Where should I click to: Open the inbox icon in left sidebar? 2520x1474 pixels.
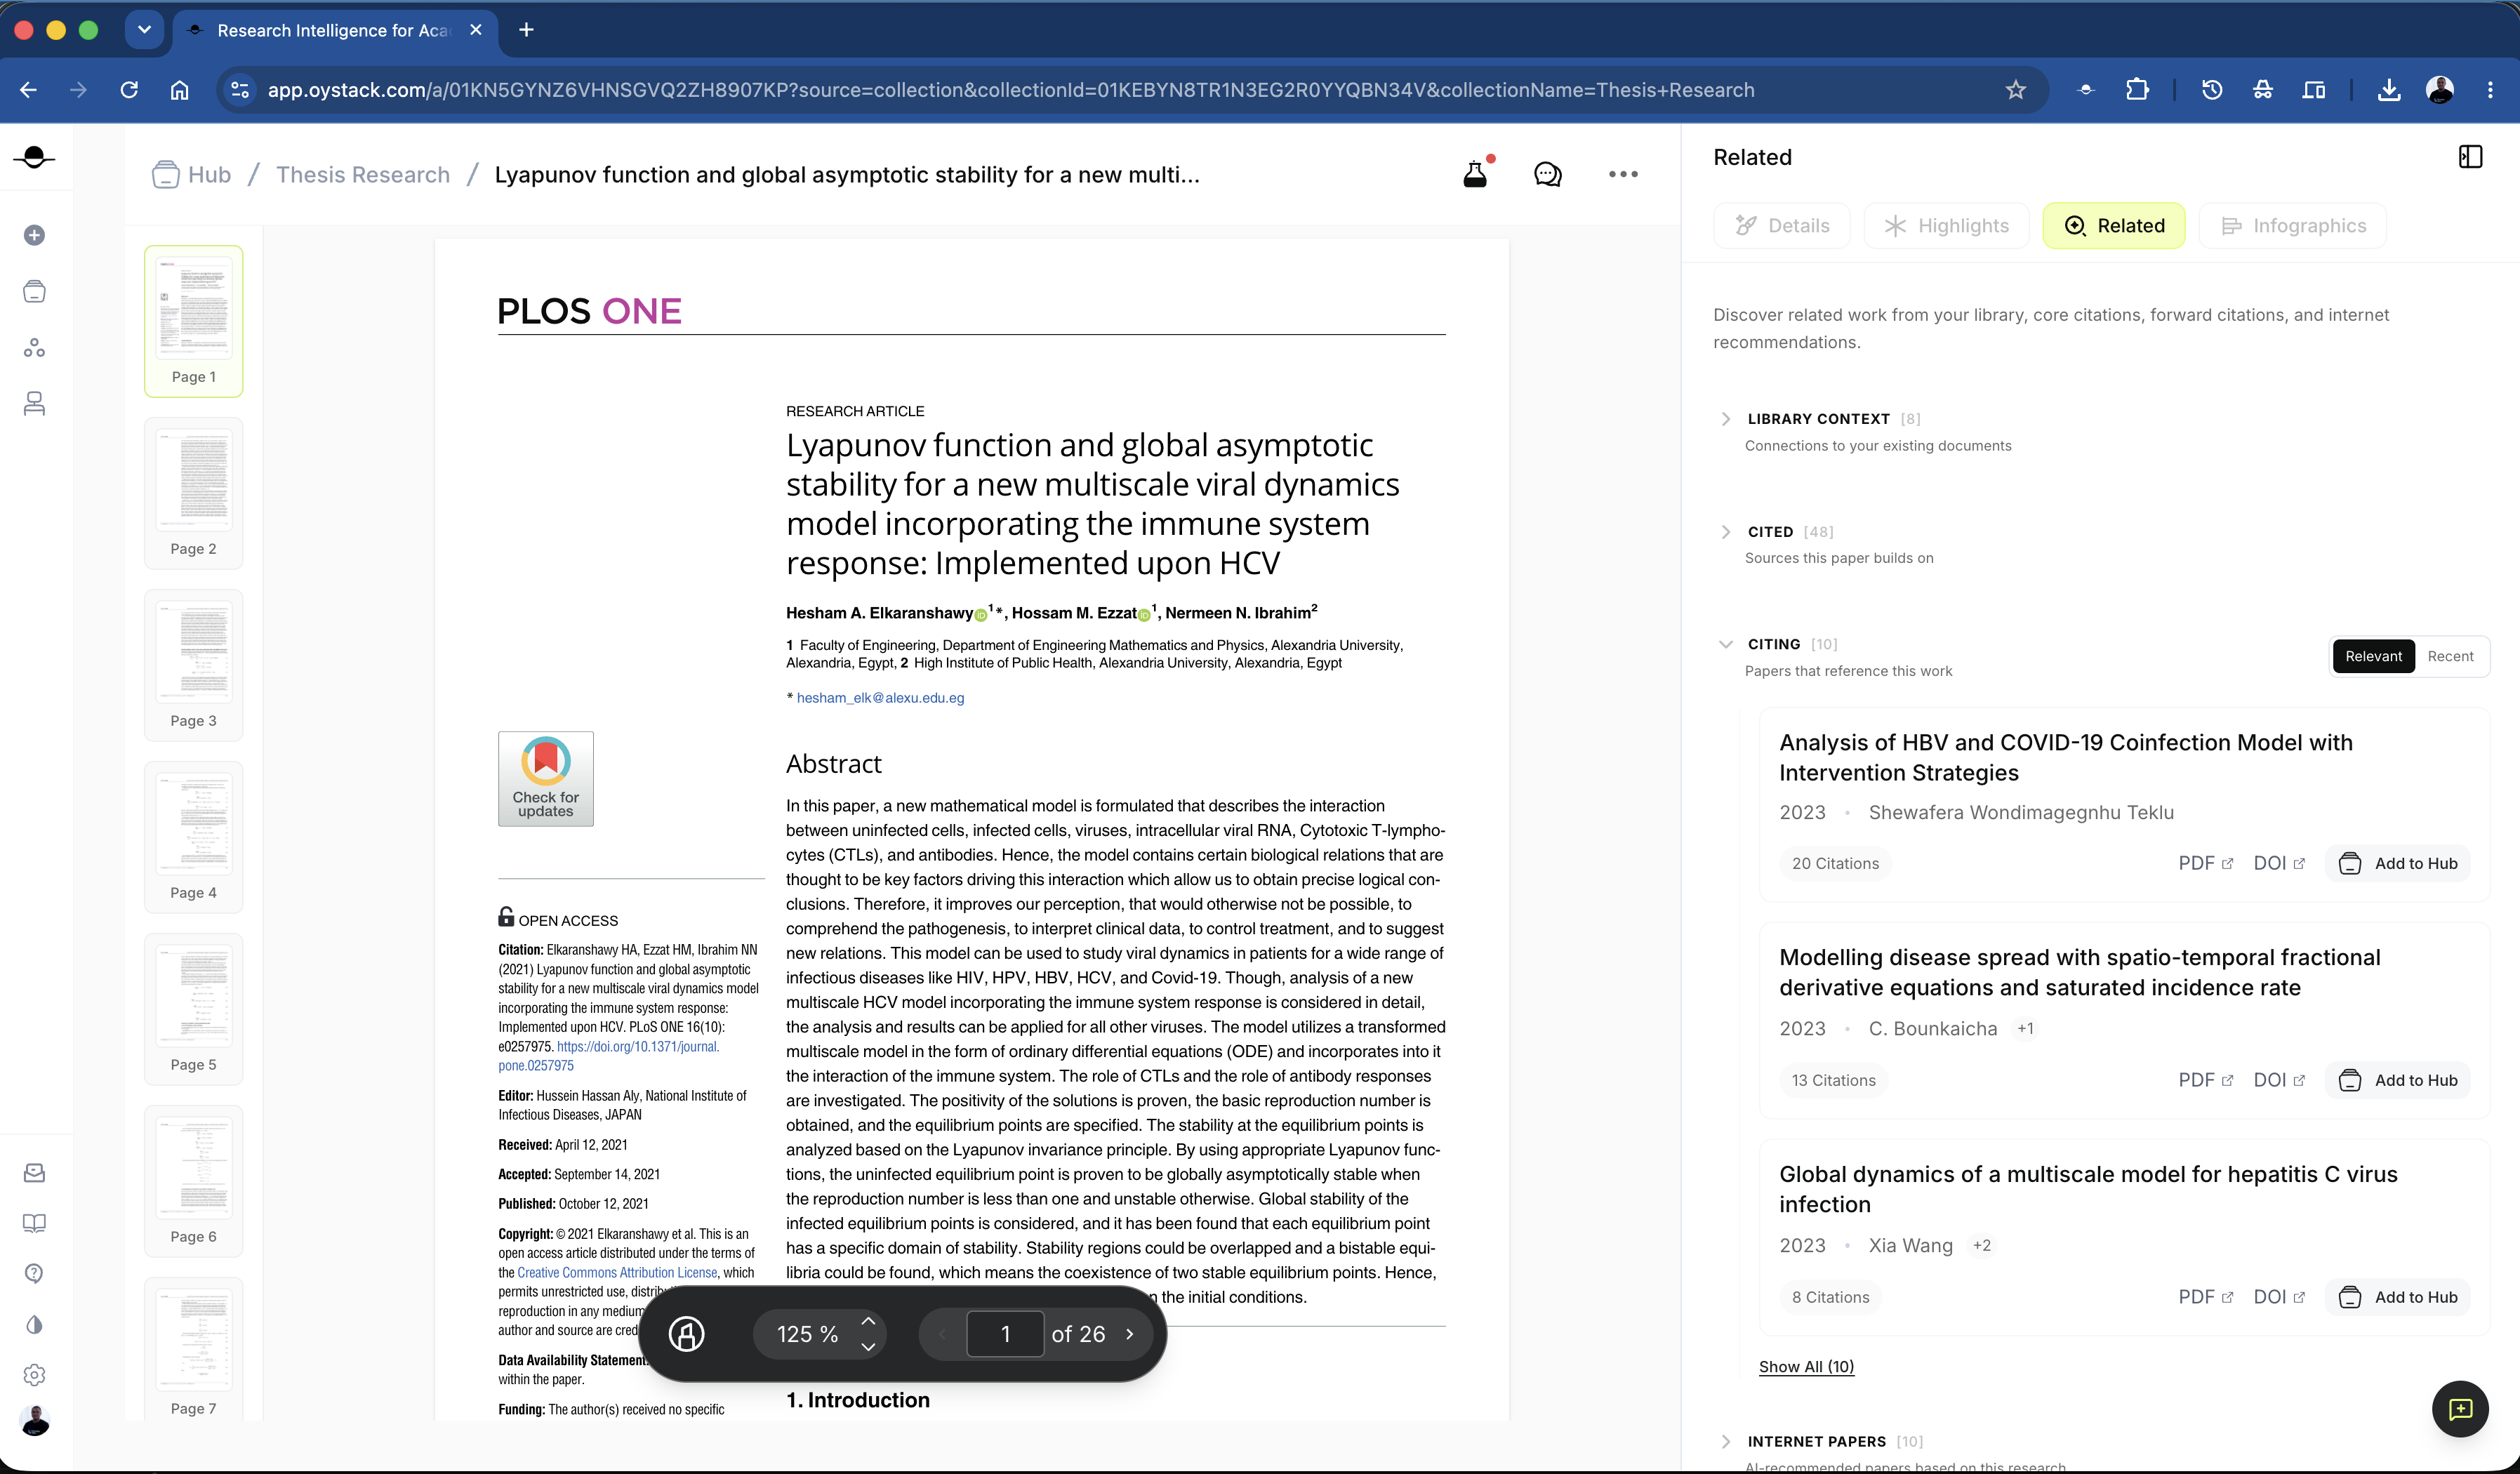tap(35, 1172)
